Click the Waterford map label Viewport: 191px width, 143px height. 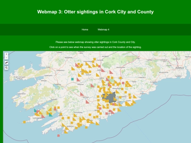(180, 68)
